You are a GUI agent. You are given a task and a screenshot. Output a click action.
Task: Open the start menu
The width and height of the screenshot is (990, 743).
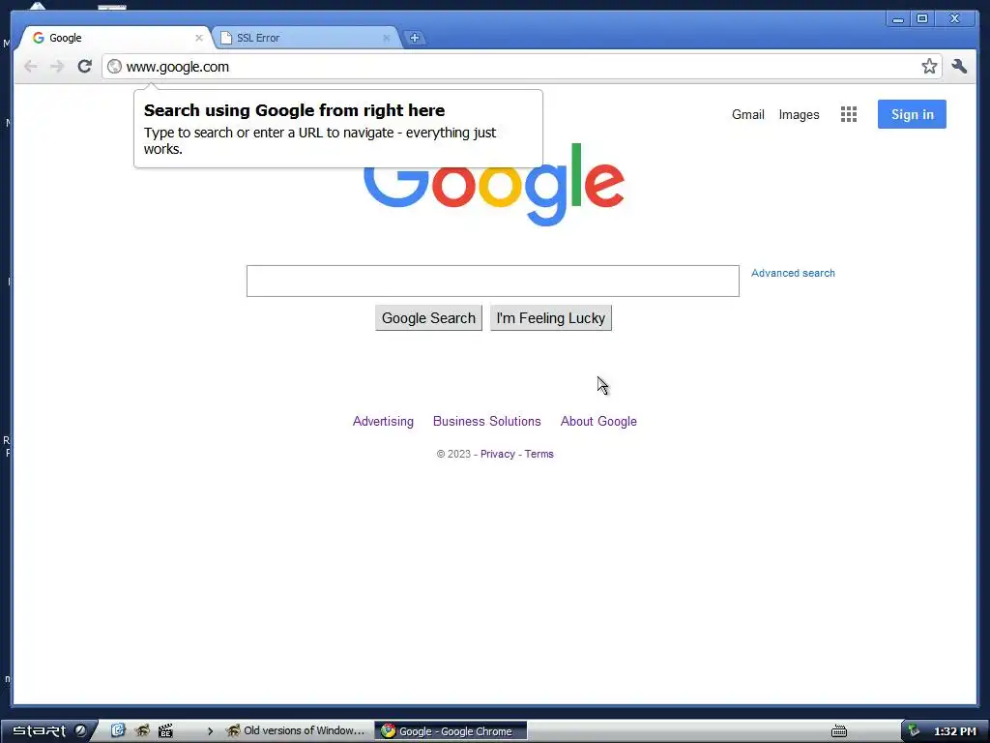click(48, 731)
